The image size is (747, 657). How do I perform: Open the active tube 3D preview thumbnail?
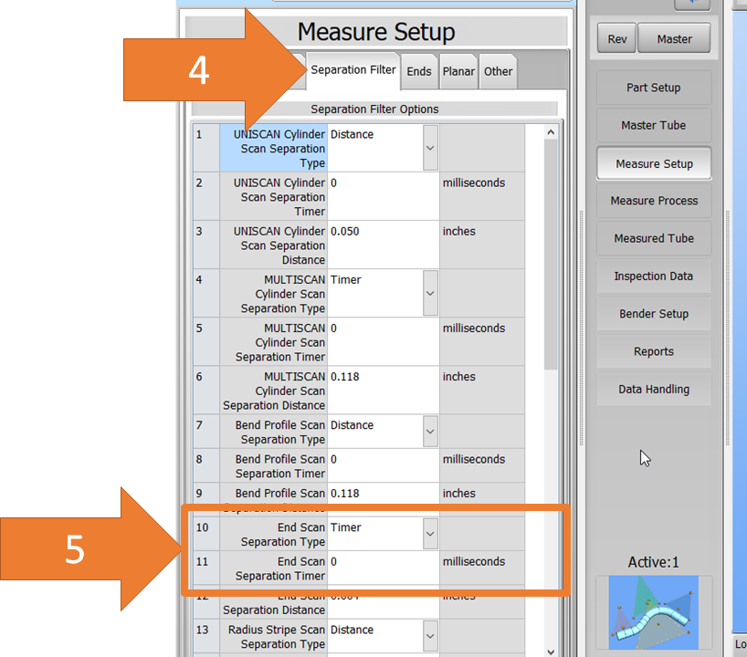click(x=647, y=611)
